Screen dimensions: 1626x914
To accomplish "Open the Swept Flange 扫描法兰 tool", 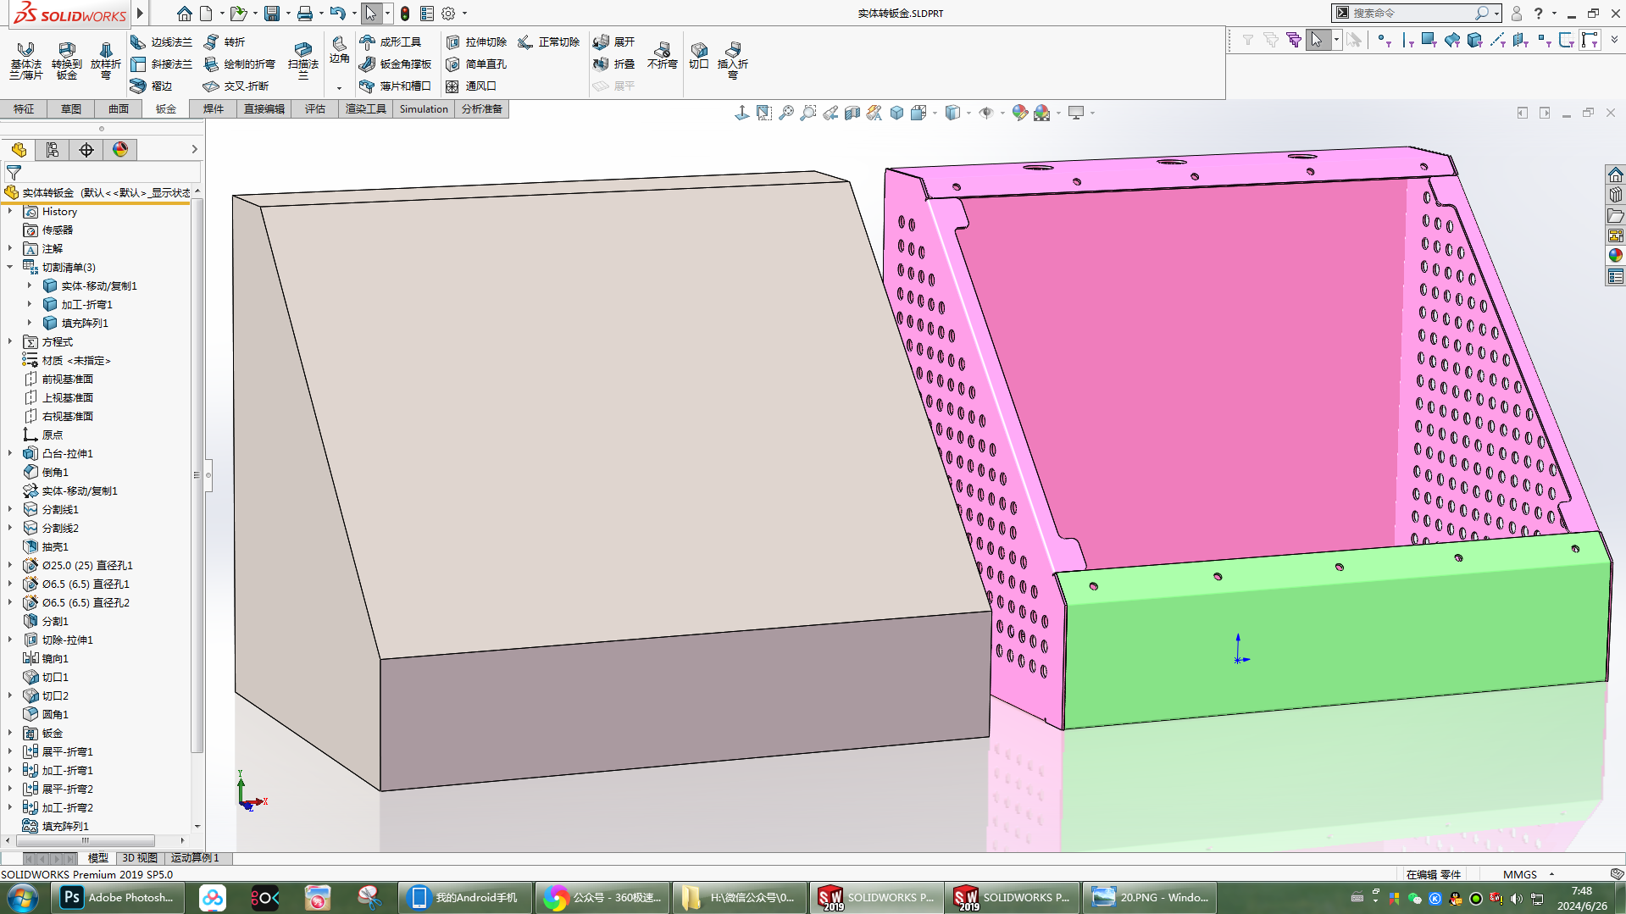I will tap(303, 60).
